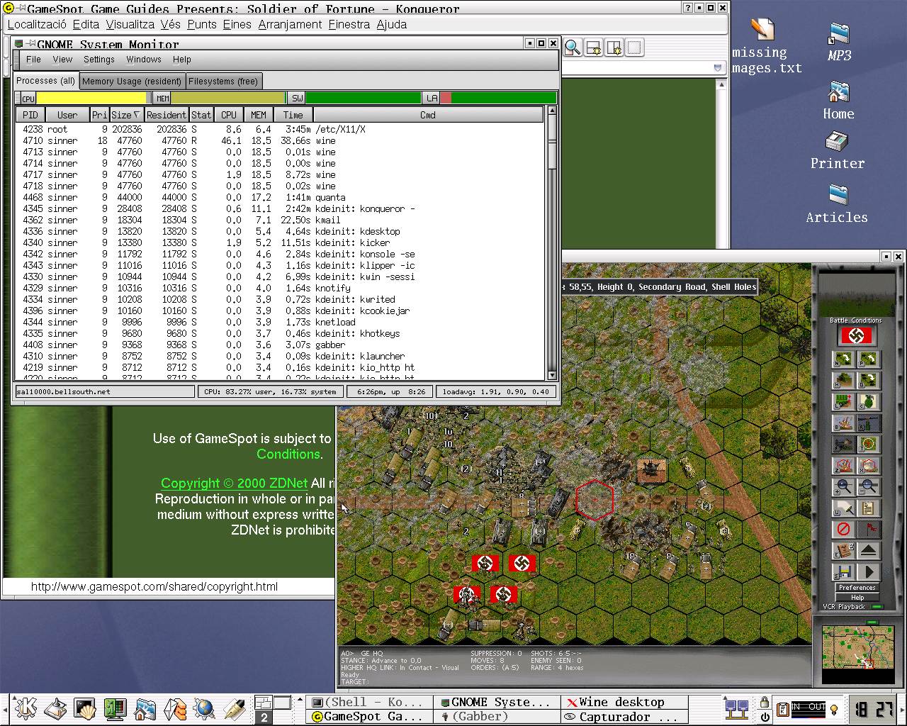This screenshot has width=907, height=726.
Task: Open Konqueror location bar dropdown arrow
Action: (x=719, y=68)
